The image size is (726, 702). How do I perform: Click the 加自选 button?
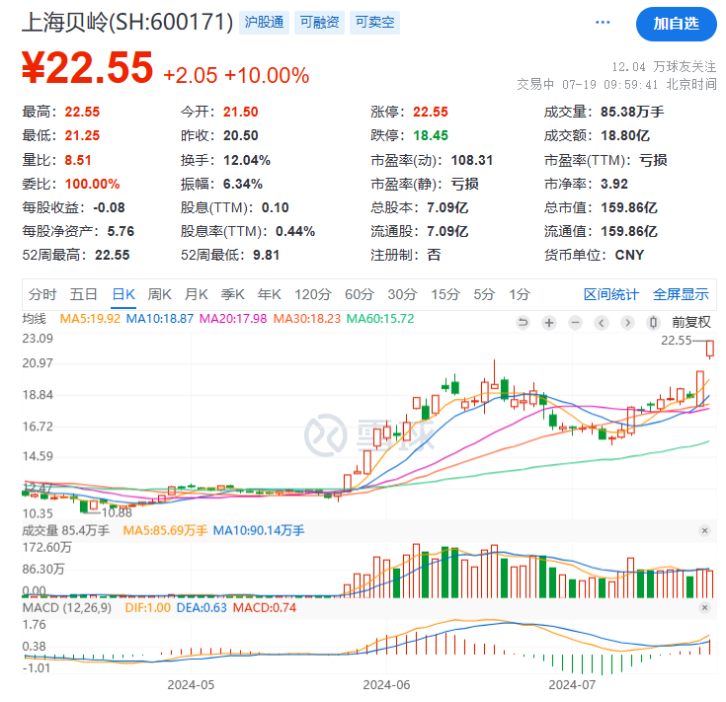pyautogui.click(x=676, y=24)
